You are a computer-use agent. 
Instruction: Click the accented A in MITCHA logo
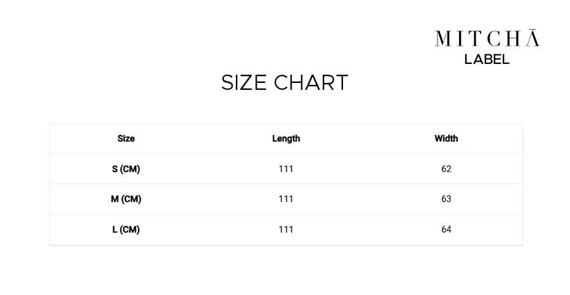[x=533, y=38]
